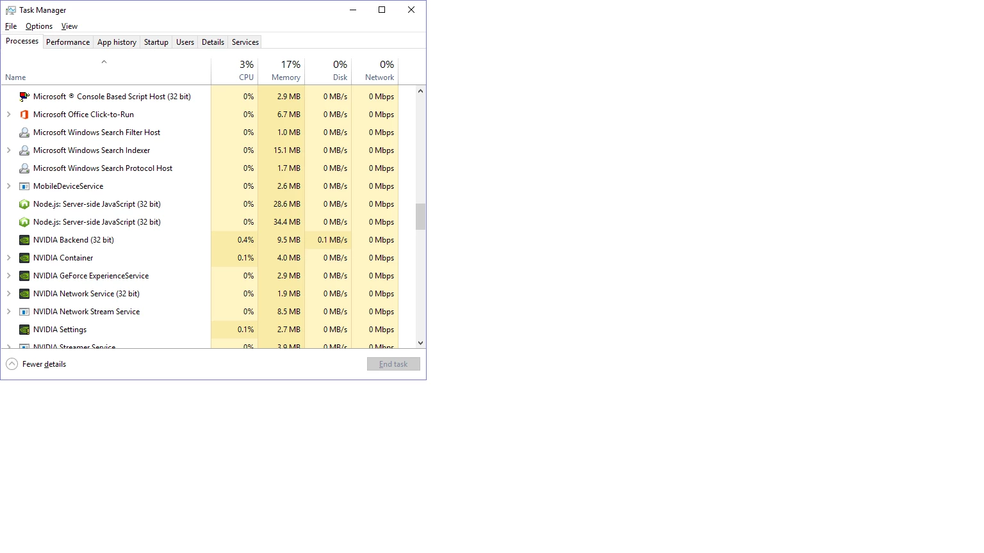The height and width of the screenshot is (553, 984).
Task: Click the vertical scrollbar thumb
Action: [421, 216]
